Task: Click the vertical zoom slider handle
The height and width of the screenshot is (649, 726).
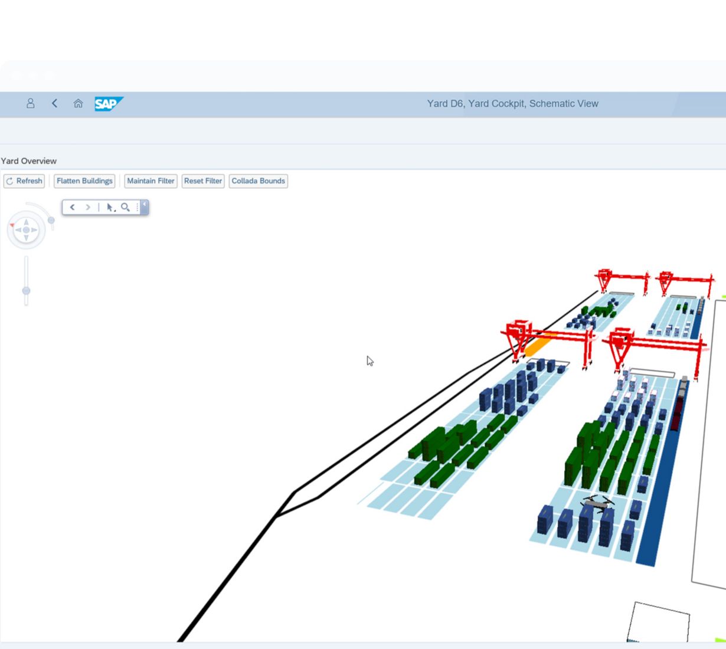Action: (x=26, y=291)
